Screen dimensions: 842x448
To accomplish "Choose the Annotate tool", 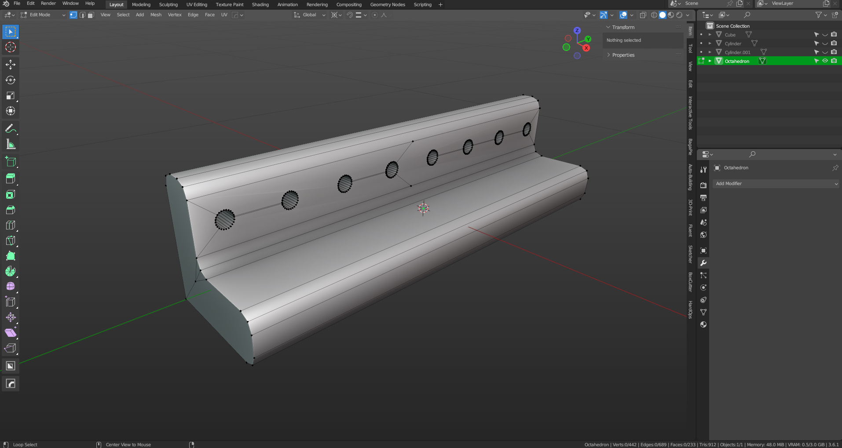I will (x=11, y=129).
